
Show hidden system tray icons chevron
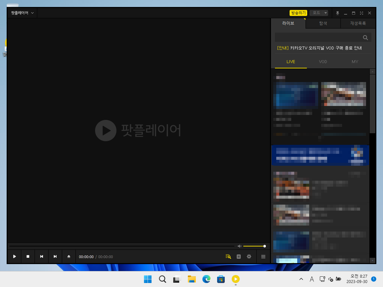pos(301,279)
